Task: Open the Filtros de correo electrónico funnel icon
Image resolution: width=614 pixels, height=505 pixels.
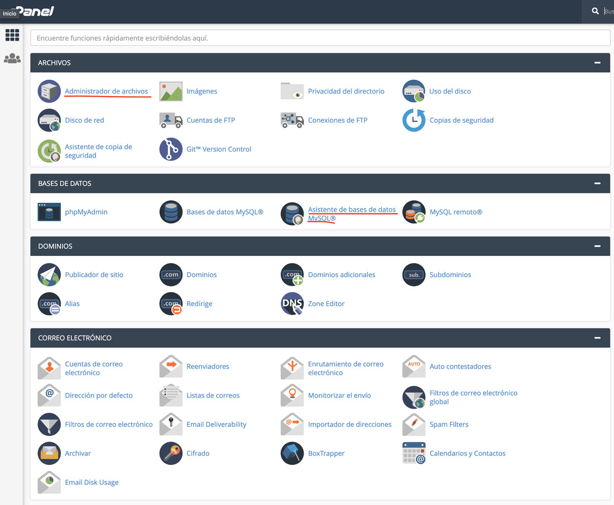Action: [49, 424]
